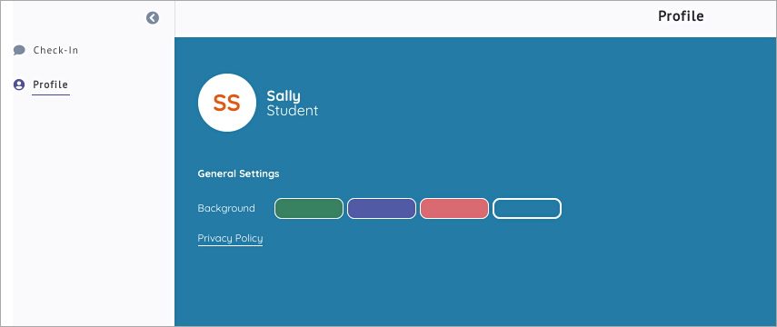The image size is (777, 327).
Task: Click the Profile person icon in sidebar
Action: point(19,84)
